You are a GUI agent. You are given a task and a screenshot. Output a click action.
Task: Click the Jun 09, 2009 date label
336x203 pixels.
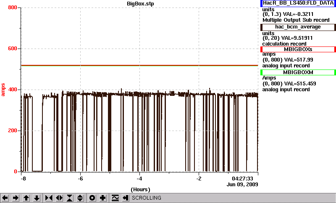tap(242, 185)
